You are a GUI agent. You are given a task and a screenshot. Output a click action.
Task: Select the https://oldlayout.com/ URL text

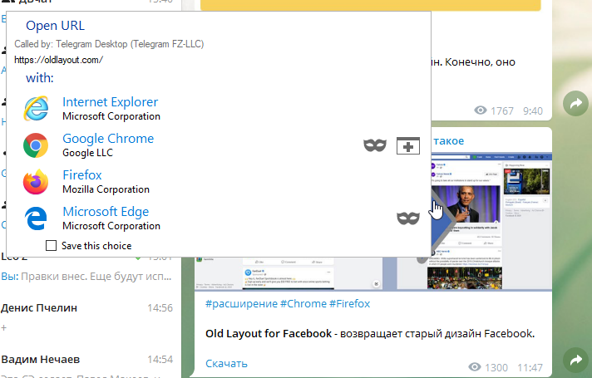click(x=58, y=60)
